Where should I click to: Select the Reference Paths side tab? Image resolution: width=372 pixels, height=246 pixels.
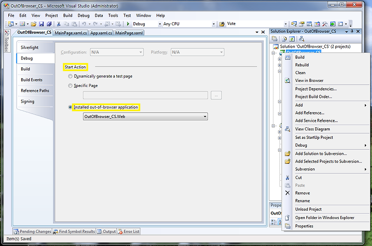tap(35, 91)
